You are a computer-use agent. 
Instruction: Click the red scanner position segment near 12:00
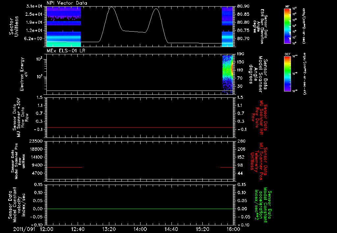pyautogui.click(x=65, y=167)
